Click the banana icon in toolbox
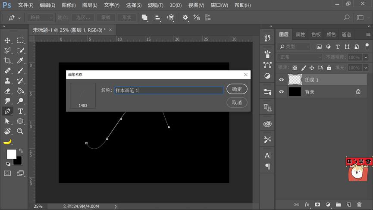The height and width of the screenshot is (210, 373). click(7, 142)
